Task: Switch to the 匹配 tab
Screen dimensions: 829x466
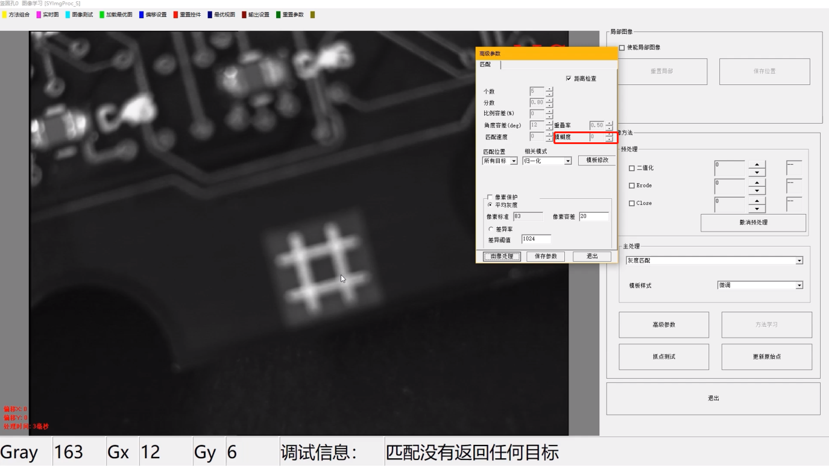Action: [x=486, y=65]
